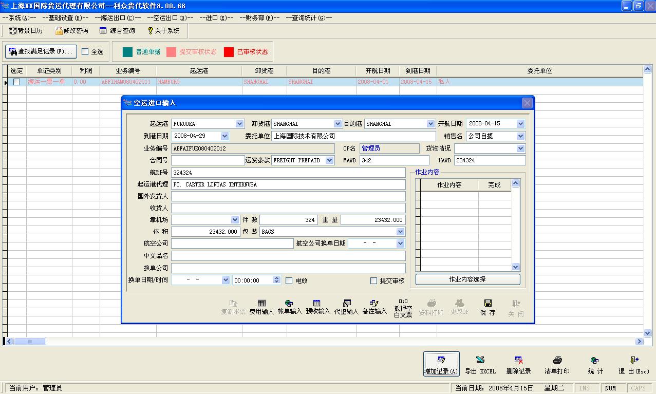Click the 换单时间 00:00:00 spinner

pos(277,280)
